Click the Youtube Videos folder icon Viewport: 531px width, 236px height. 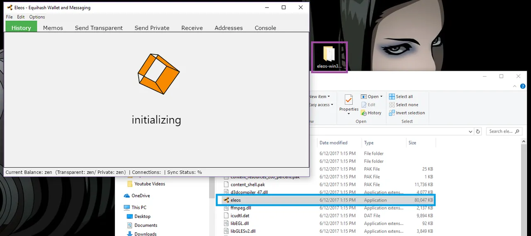(130, 184)
